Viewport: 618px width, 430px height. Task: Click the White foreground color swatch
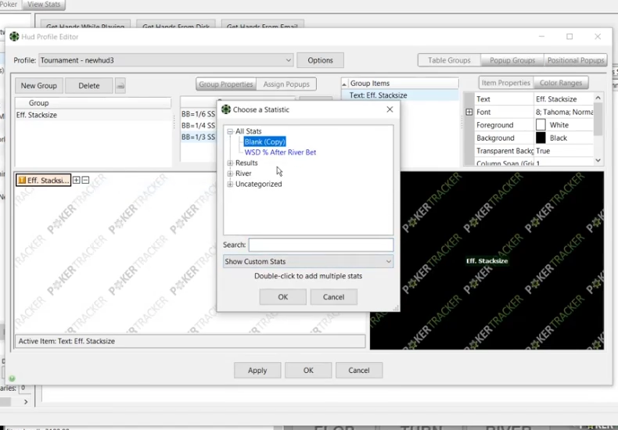pos(541,125)
